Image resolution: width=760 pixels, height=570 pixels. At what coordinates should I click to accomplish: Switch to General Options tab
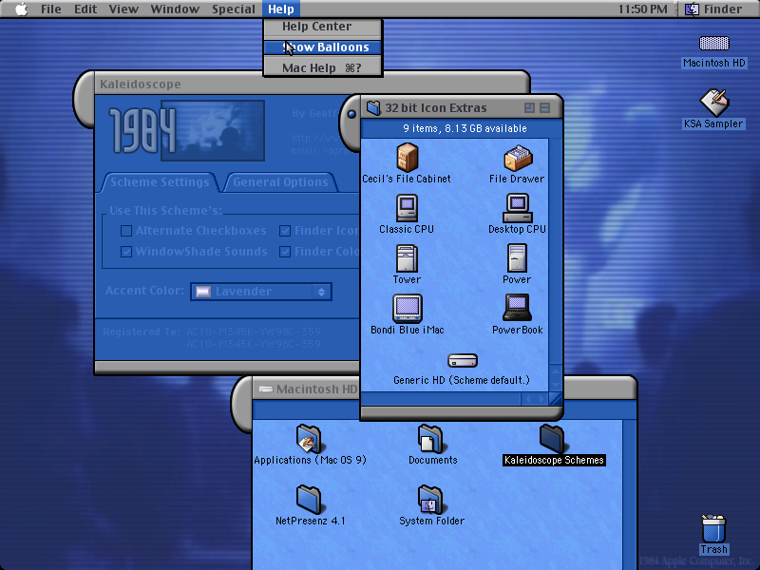(x=280, y=182)
